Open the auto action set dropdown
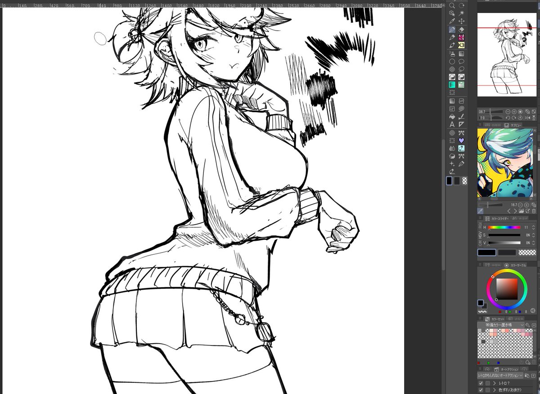 pyautogui.click(x=500, y=376)
